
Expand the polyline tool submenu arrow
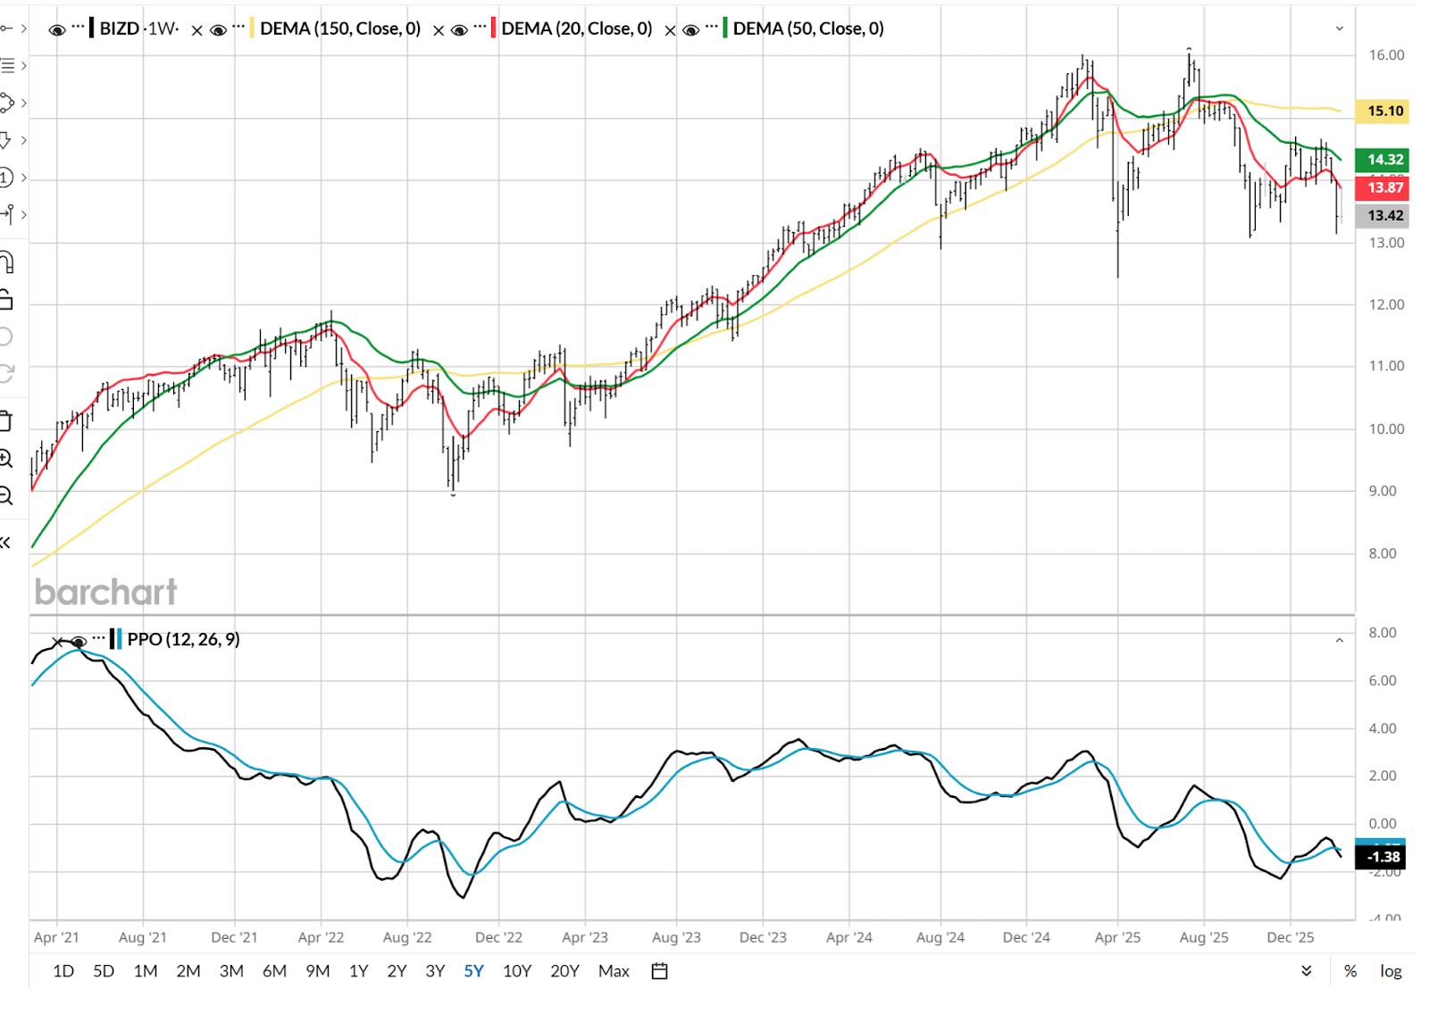click(x=24, y=103)
